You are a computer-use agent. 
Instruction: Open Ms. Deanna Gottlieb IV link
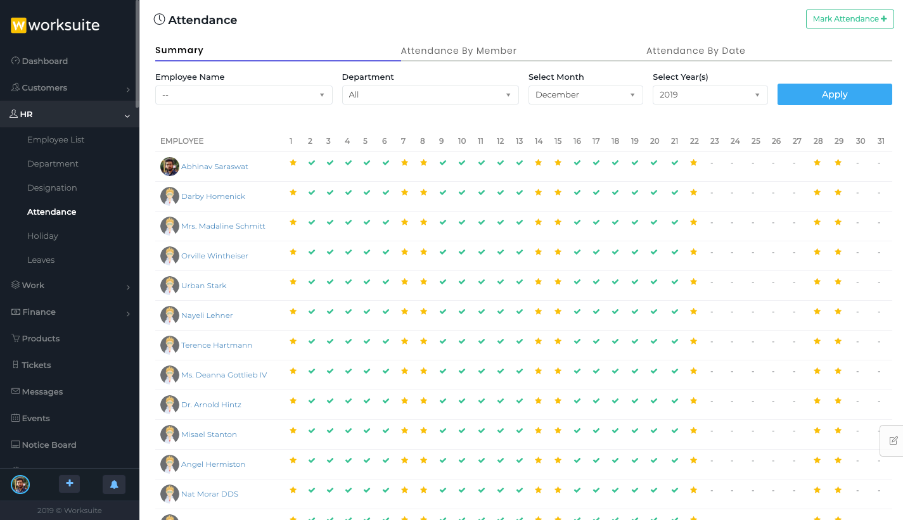[x=224, y=375]
